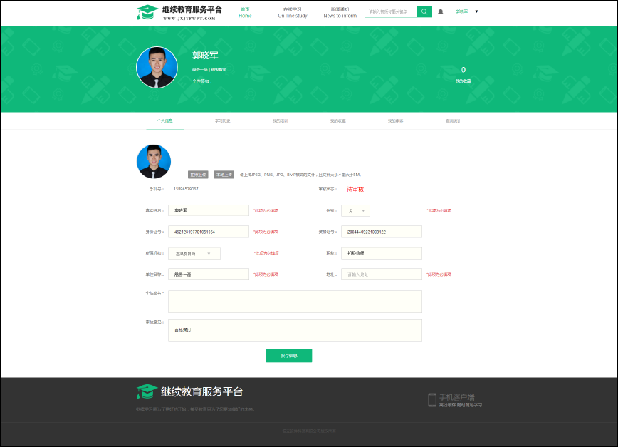Open 新闻通知 News to inform menu
618x447 pixels.
(340, 12)
